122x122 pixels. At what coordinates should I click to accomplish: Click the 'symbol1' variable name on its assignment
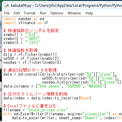(x=11, y=34)
